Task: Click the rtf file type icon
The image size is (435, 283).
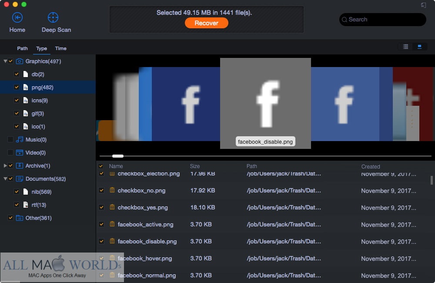Action: pyautogui.click(x=26, y=205)
